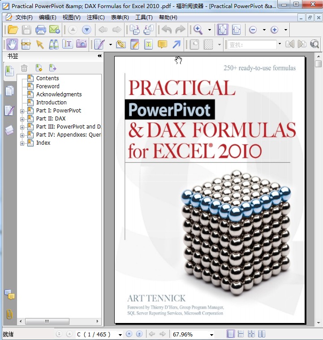
Task: Go to next page with the down arrow
Action: click(86, 30)
